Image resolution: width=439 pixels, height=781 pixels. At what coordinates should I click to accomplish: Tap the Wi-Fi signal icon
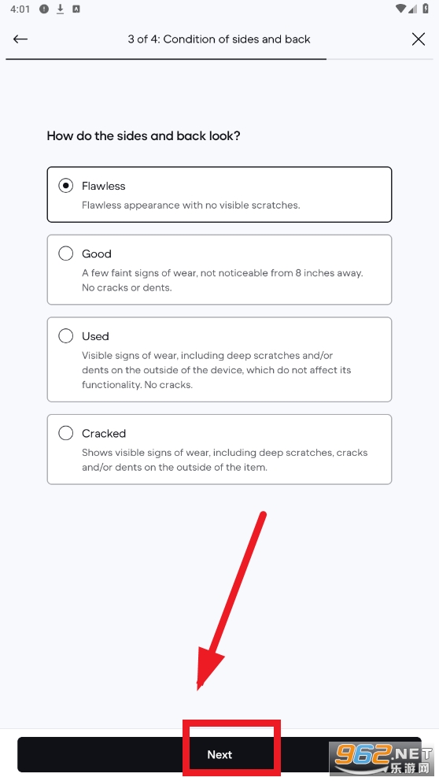pos(400,9)
